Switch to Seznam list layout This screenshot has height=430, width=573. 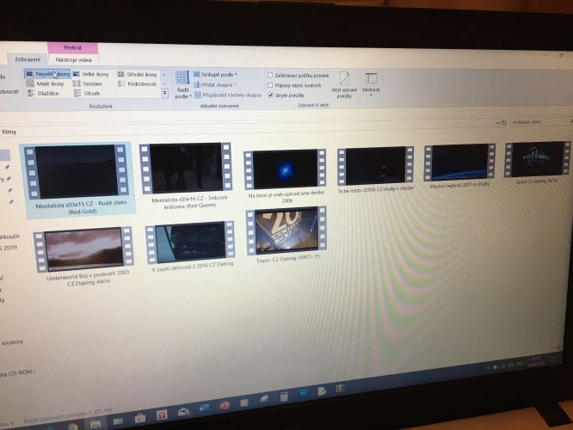(x=88, y=83)
